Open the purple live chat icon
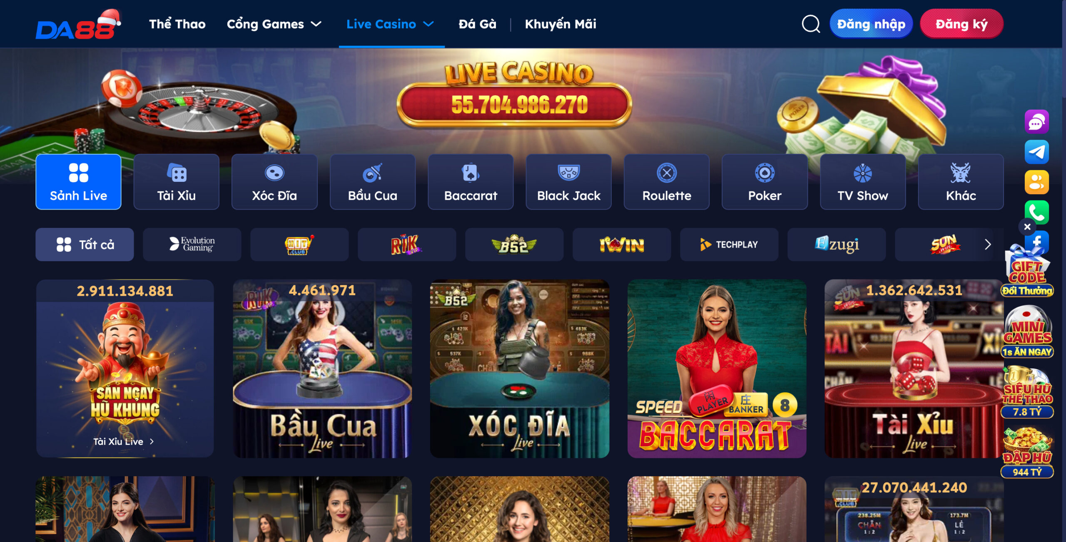This screenshot has height=542, width=1066. point(1036,122)
